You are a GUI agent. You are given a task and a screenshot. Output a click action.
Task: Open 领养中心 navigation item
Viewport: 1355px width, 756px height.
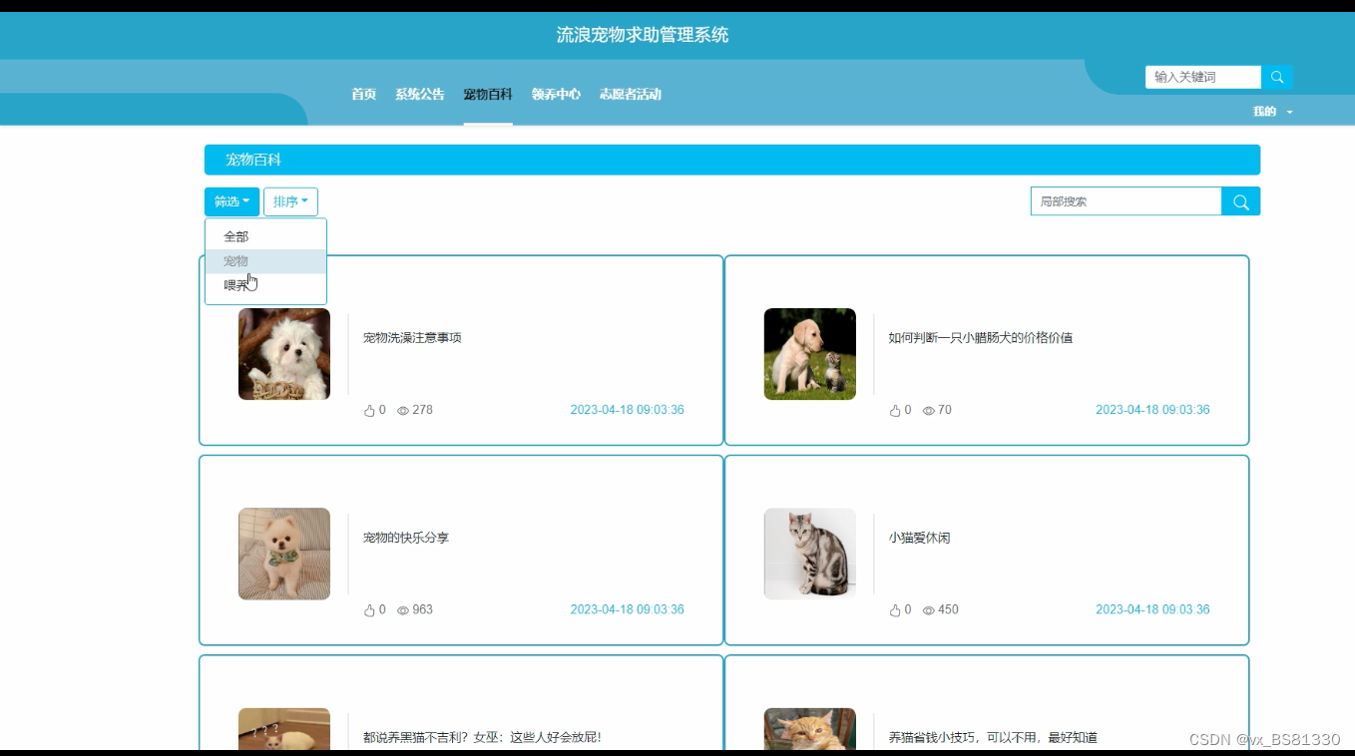[556, 94]
